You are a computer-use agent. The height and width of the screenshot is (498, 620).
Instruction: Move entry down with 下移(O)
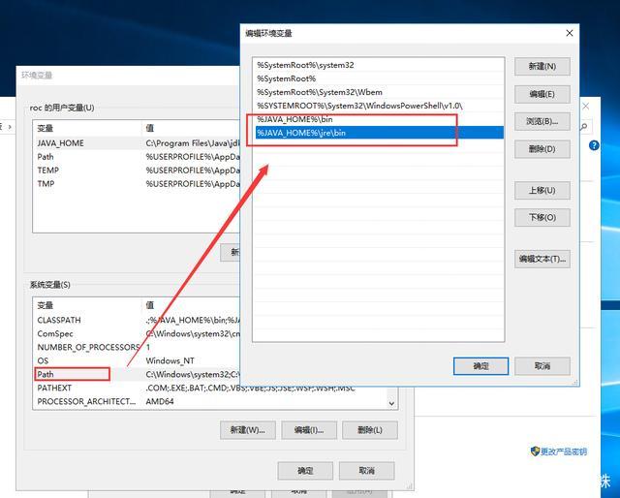coord(542,218)
